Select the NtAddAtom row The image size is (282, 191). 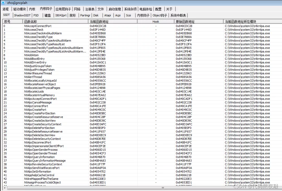pos(143,55)
